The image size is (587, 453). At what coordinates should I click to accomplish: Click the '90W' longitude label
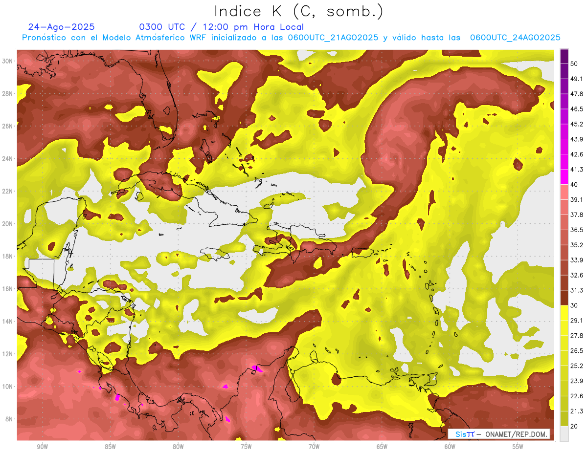point(42,447)
